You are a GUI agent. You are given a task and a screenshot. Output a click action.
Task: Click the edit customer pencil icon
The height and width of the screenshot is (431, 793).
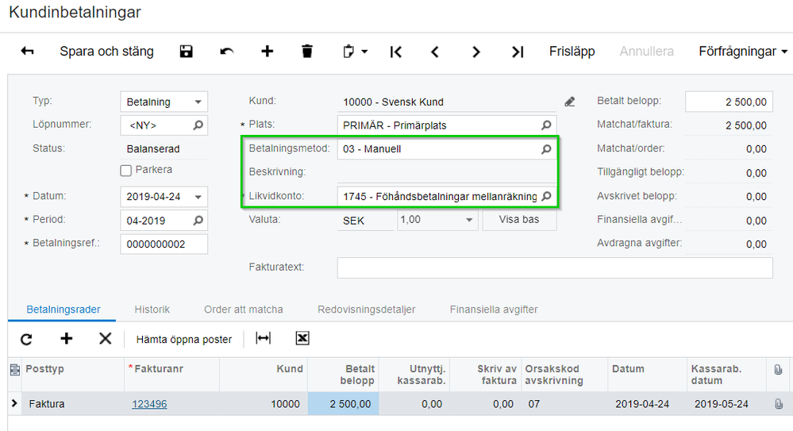(x=570, y=102)
